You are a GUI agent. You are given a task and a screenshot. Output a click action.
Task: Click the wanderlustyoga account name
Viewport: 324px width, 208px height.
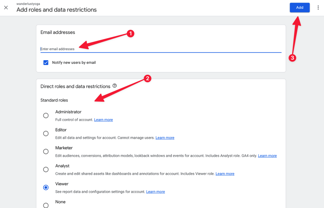28,4
